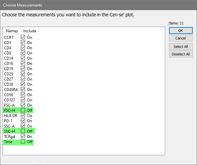Turn on the Time measurement checkbox
Viewport: 197px width, 165px height.
[x=23, y=142]
